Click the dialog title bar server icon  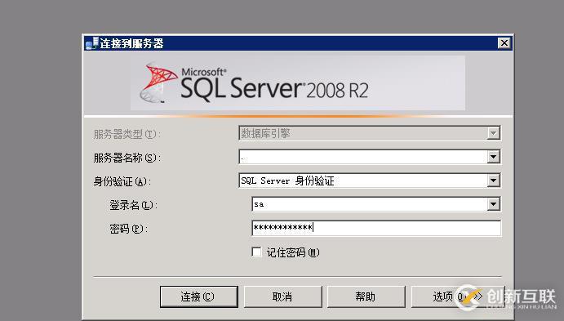(91, 43)
